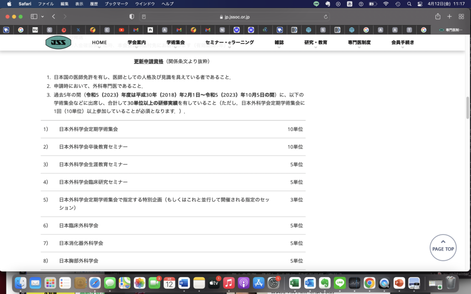Open Spotlight search from the menu bar
Screen dimensions: 471x294
click(409, 5)
